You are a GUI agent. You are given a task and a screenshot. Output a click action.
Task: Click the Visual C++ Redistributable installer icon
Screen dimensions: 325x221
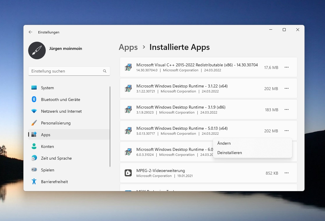pyautogui.click(x=128, y=68)
